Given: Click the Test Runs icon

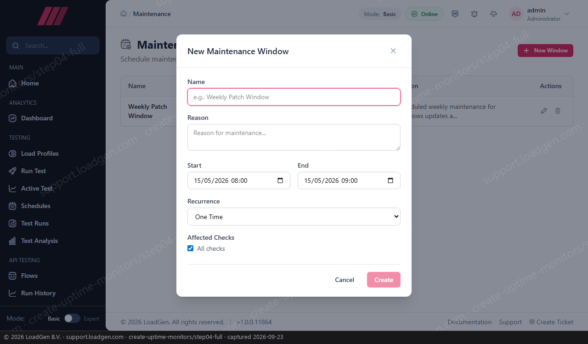Looking at the screenshot, I should [x=13, y=223].
